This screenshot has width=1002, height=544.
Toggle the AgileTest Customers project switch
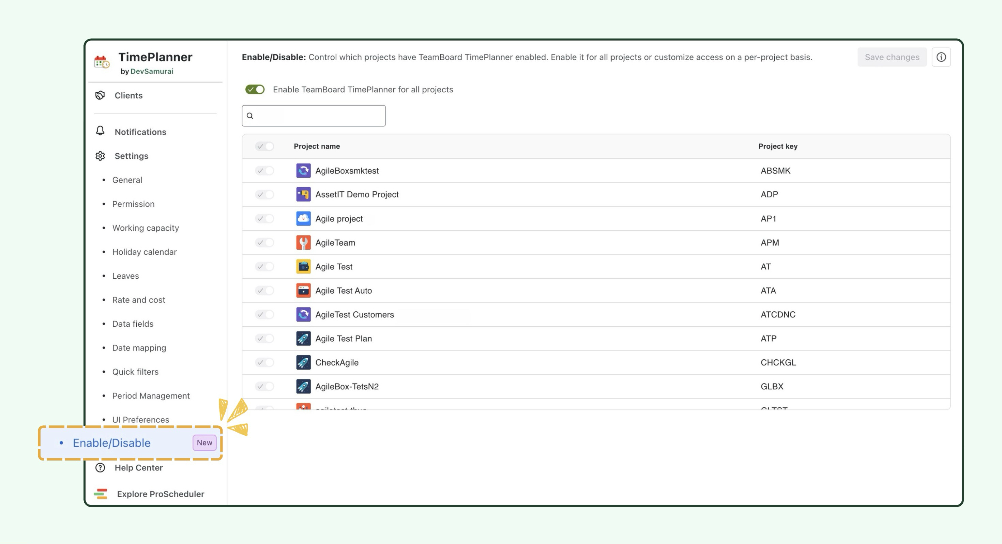[x=264, y=314]
